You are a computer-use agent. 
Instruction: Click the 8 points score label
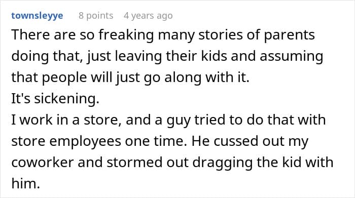96,16
